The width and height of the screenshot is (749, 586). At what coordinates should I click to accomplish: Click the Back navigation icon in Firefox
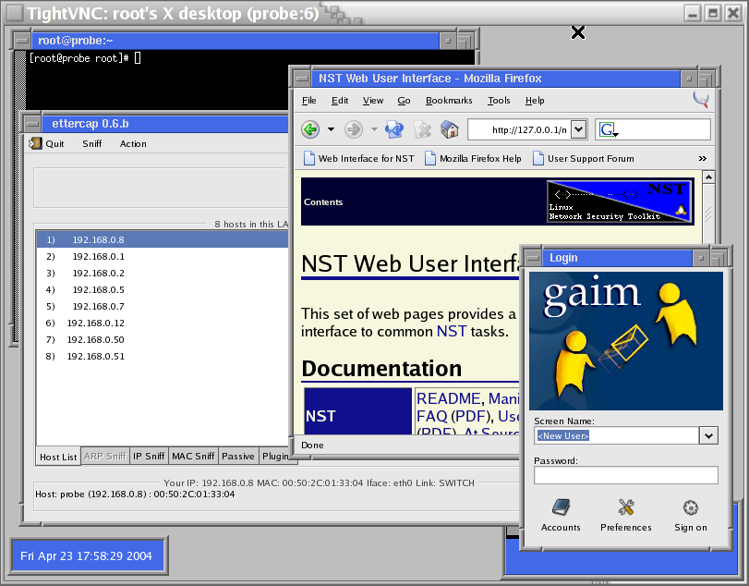tap(310, 129)
